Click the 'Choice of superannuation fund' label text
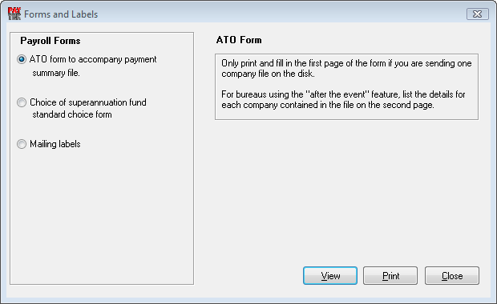This screenshot has width=497, height=304. point(88,102)
